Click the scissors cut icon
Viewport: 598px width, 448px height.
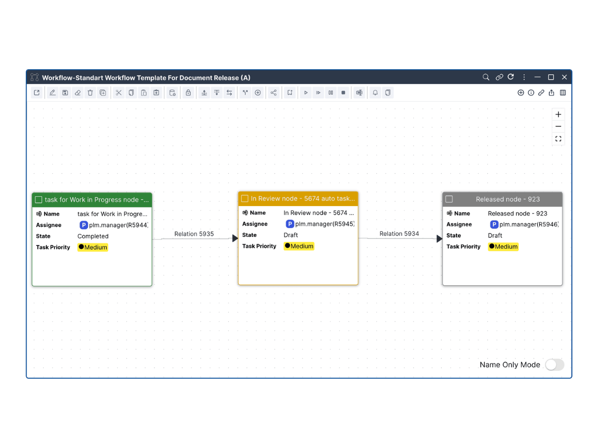coord(119,93)
